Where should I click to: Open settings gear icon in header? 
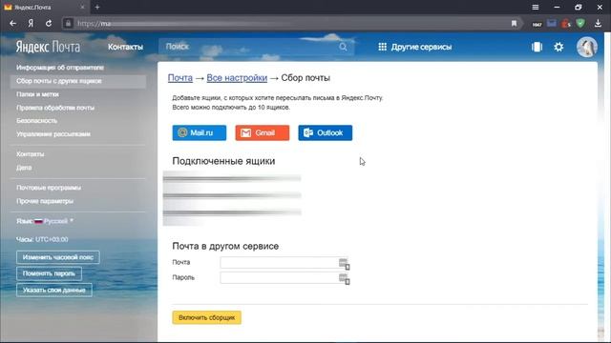[x=558, y=47]
